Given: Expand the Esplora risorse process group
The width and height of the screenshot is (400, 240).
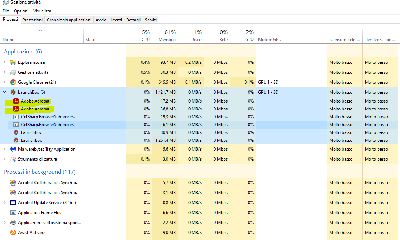Looking at the screenshot, I should [4, 62].
